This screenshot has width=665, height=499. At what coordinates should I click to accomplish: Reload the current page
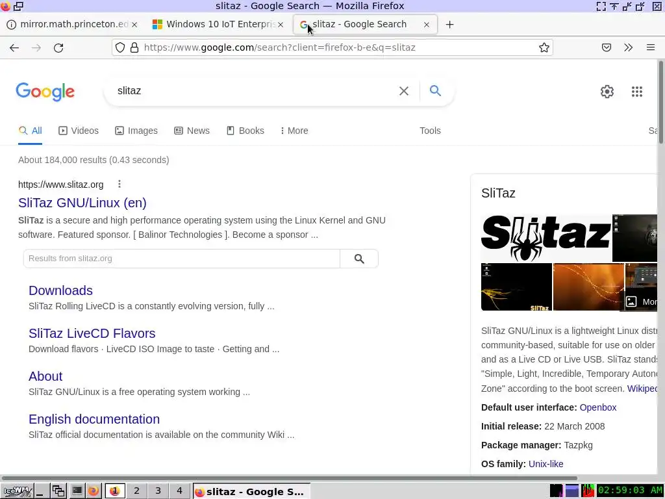click(58, 47)
